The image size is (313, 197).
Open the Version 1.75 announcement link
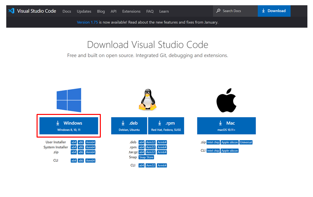click(87, 22)
